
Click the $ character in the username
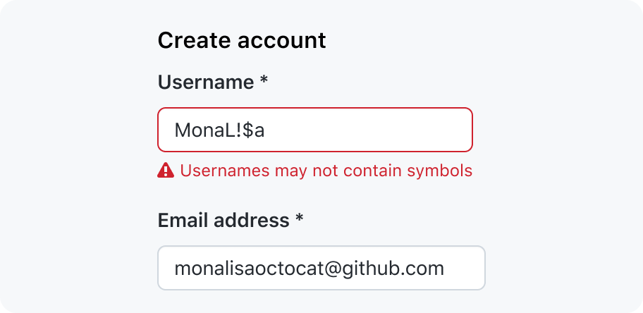click(x=247, y=130)
